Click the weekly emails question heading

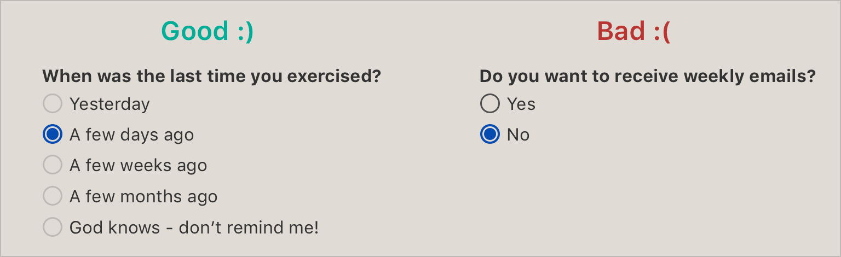pyautogui.click(x=648, y=76)
